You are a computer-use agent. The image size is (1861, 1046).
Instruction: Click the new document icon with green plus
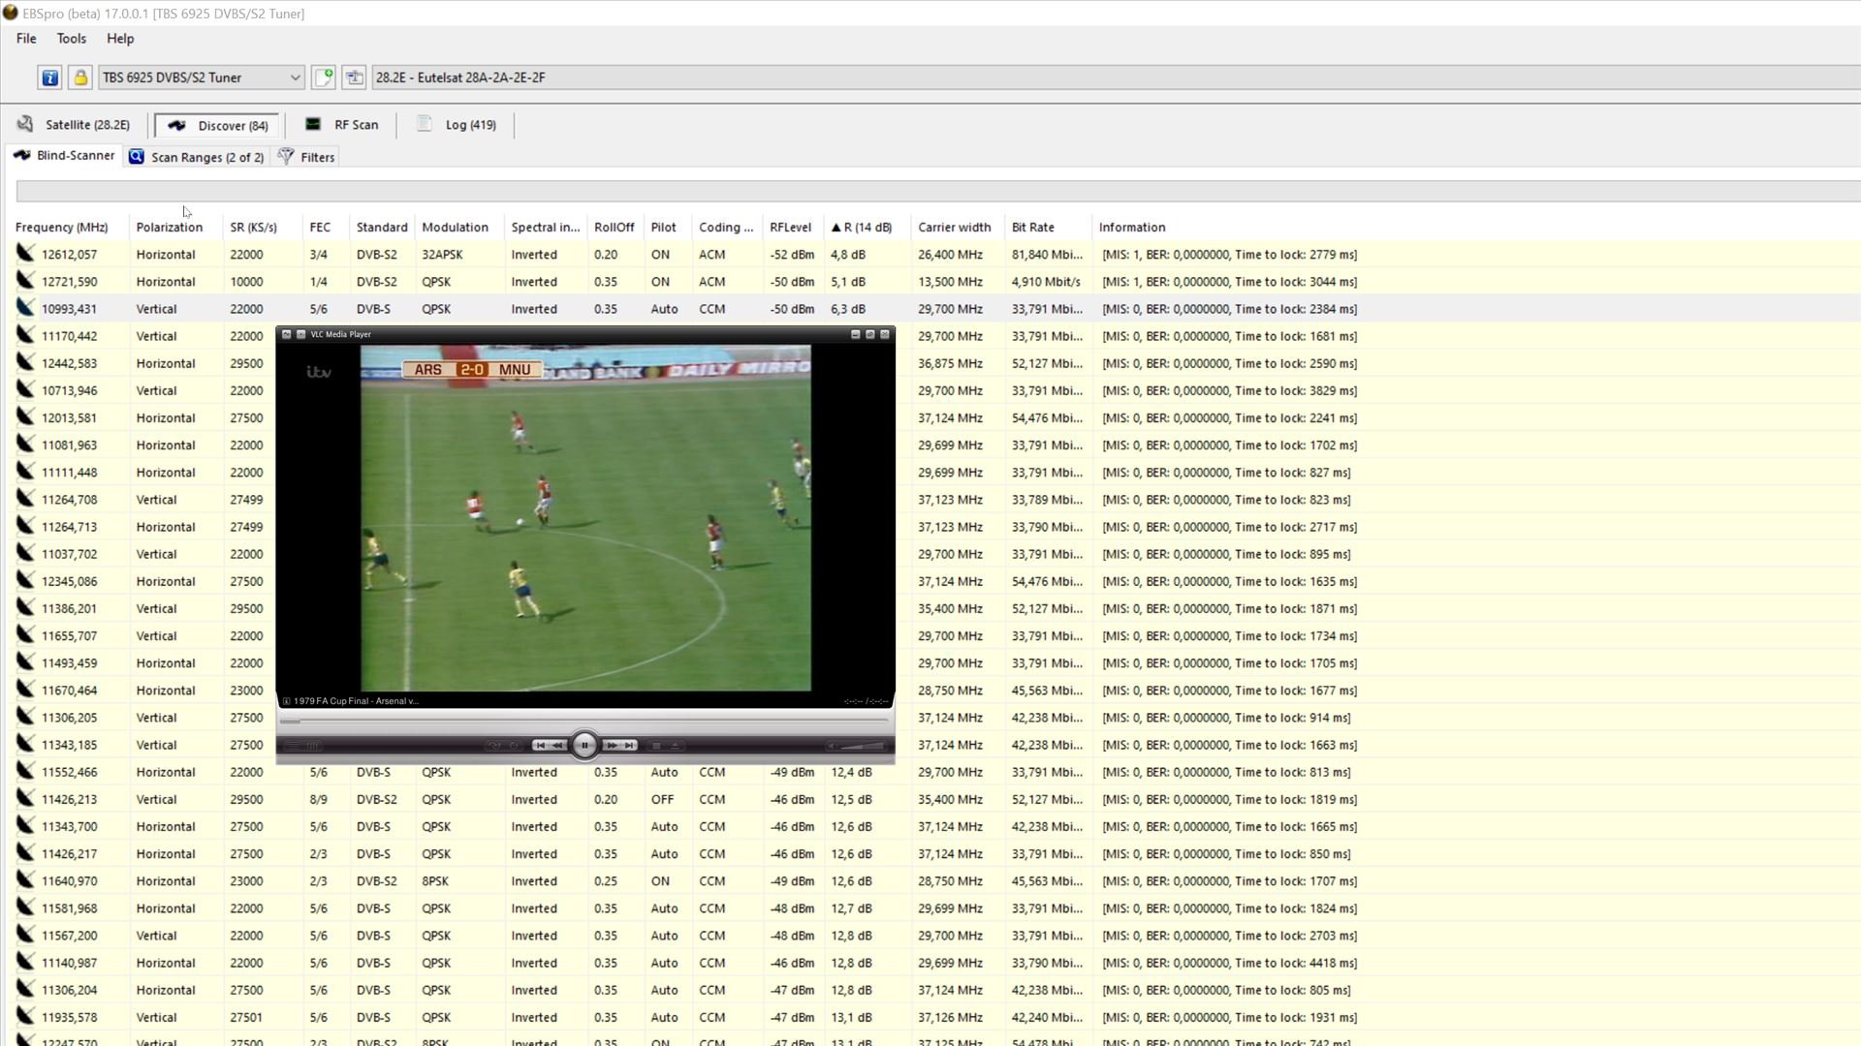point(324,77)
